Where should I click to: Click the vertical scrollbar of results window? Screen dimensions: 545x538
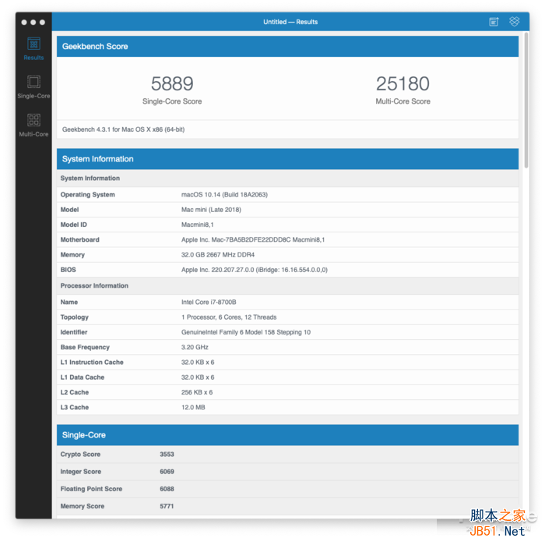pyautogui.click(x=526, y=101)
